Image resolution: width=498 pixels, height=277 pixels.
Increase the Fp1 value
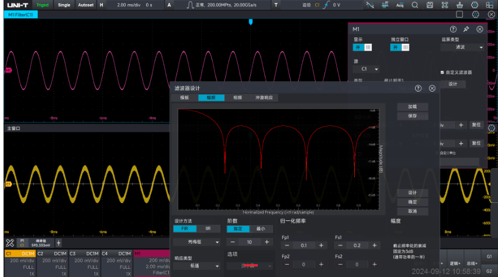pyautogui.click(x=321, y=246)
